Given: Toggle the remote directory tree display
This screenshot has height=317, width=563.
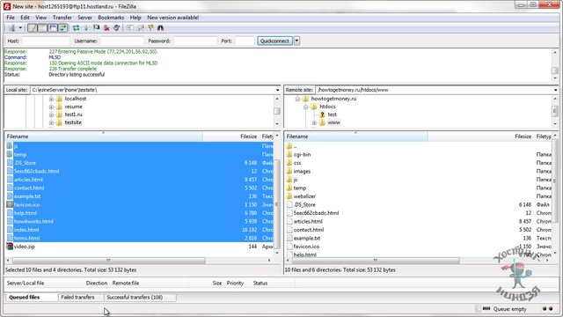Looking at the screenshot, I should [x=53, y=27].
